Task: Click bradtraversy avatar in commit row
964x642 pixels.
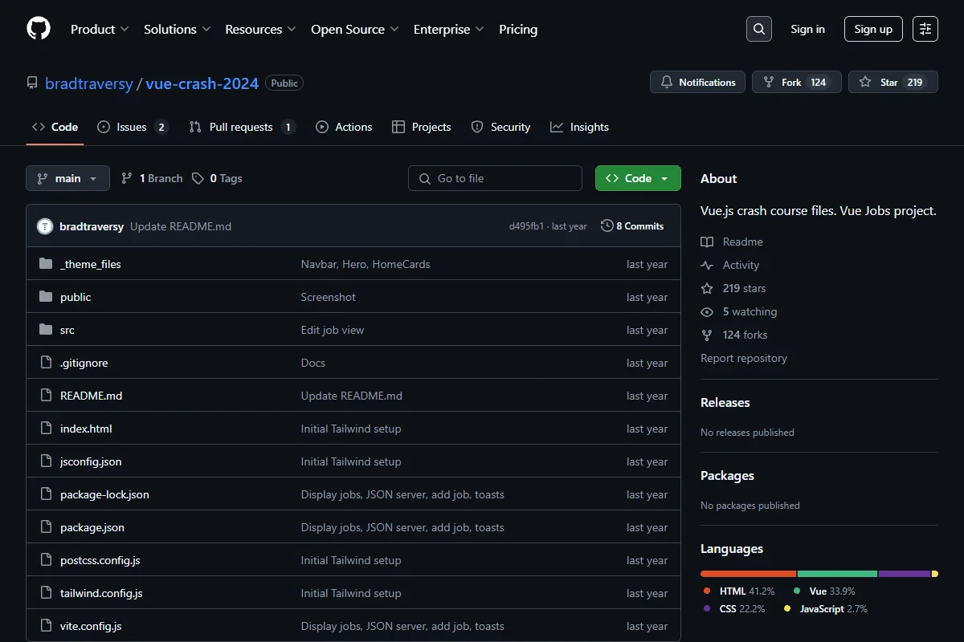Action: point(45,226)
